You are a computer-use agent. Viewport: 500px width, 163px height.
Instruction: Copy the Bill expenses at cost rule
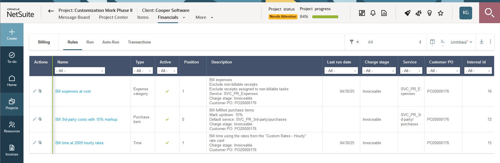point(40,91)
